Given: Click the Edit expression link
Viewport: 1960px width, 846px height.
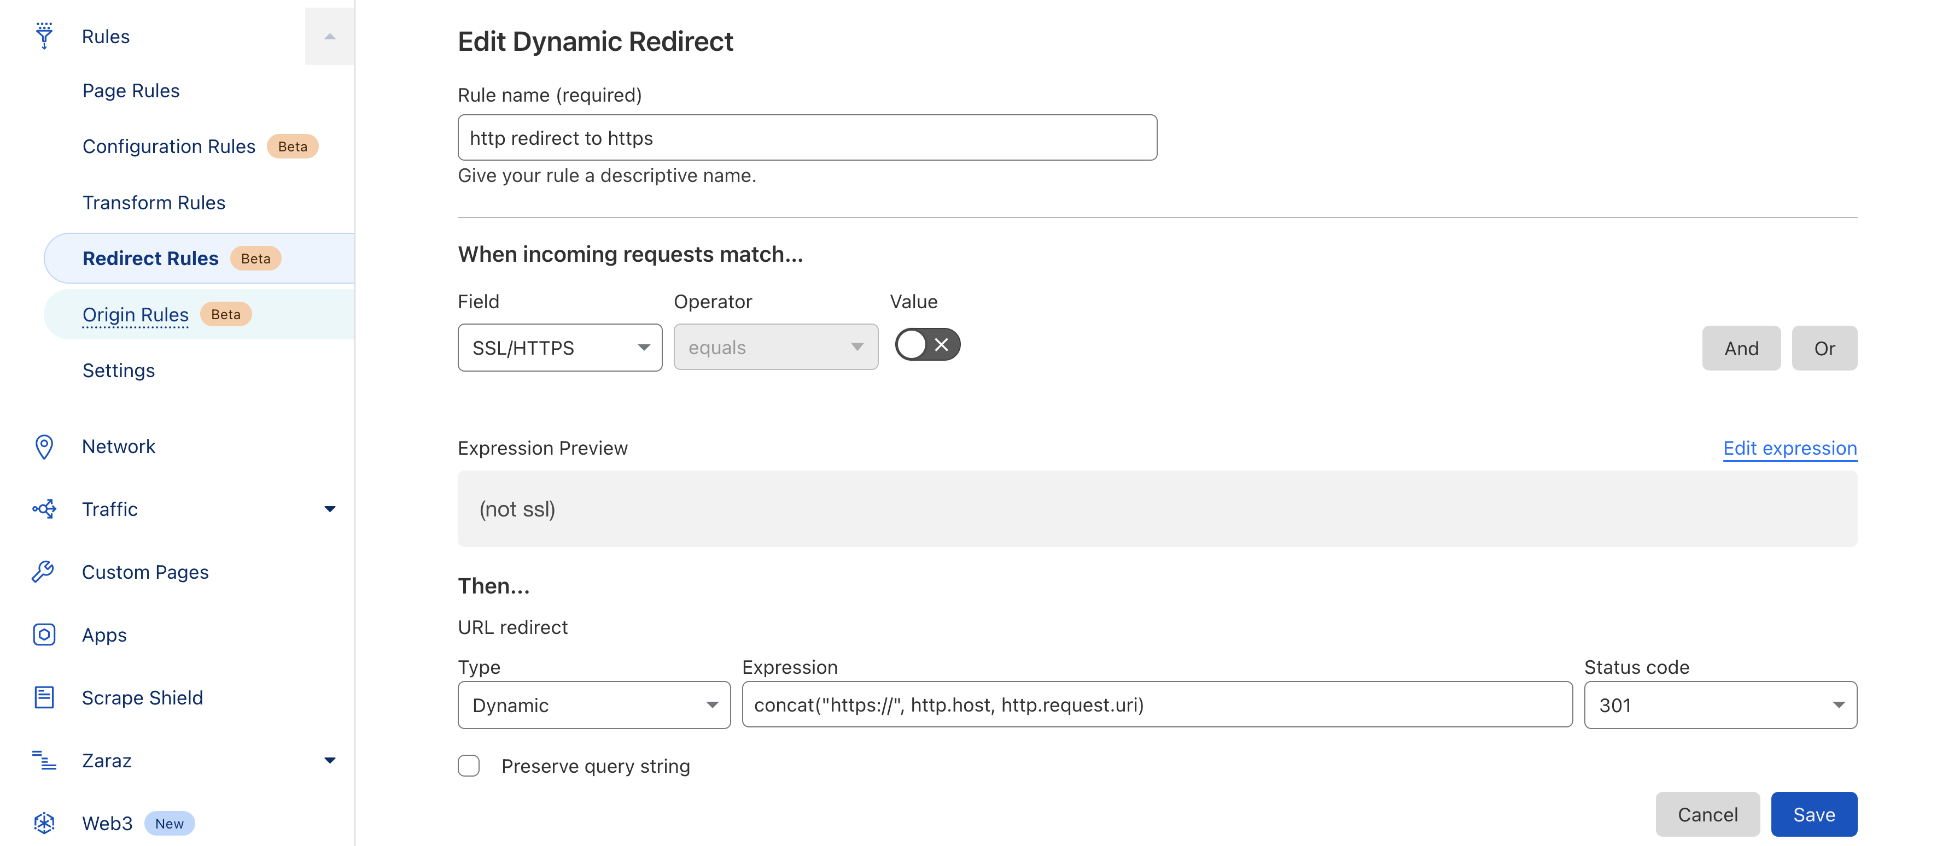Looking at the screenshot, I should point(1789,448).
